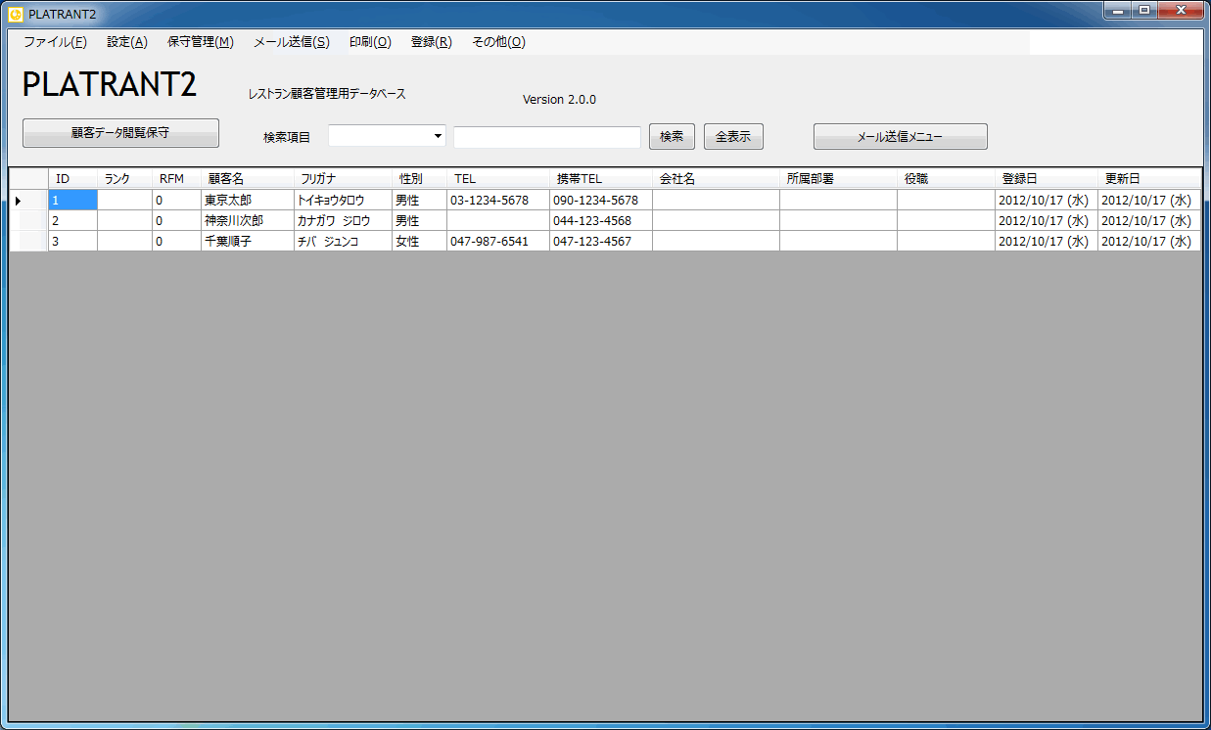1211x730 pixels.
Task: Select ID cell with value 3
Action: (72, 241)
